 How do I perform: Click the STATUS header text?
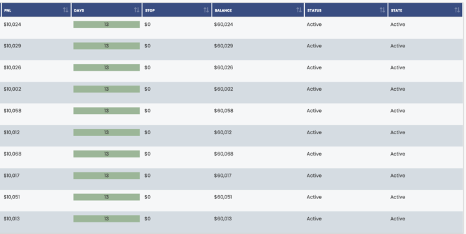click(x=315, y=10)
